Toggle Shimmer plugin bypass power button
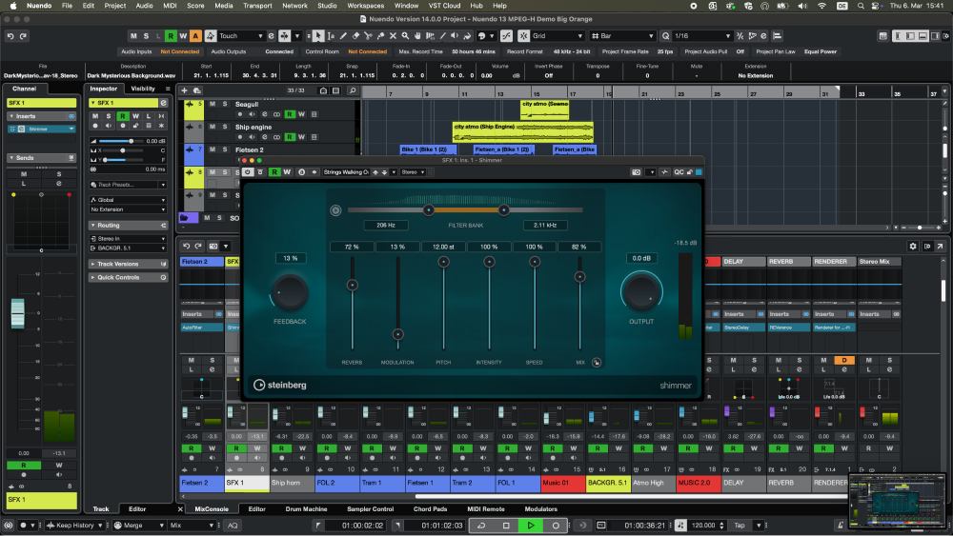This screenshot has width=953, height=536. coord(249,172)
